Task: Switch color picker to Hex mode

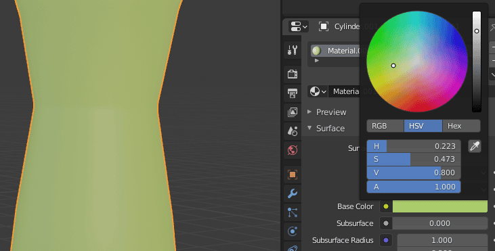Action: pos(461,126)
